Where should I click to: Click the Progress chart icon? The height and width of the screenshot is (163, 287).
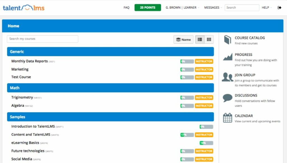228,57
